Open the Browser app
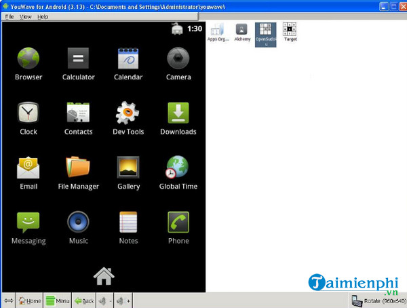Image resolution: width=407 pixels, height=308 pixels. coord(28,58)
